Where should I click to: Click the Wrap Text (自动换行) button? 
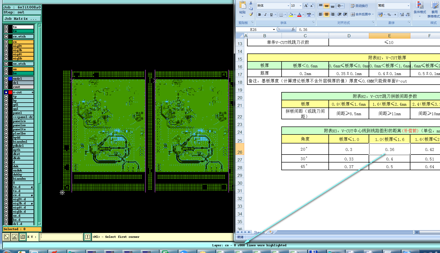[x=359, y=6]
